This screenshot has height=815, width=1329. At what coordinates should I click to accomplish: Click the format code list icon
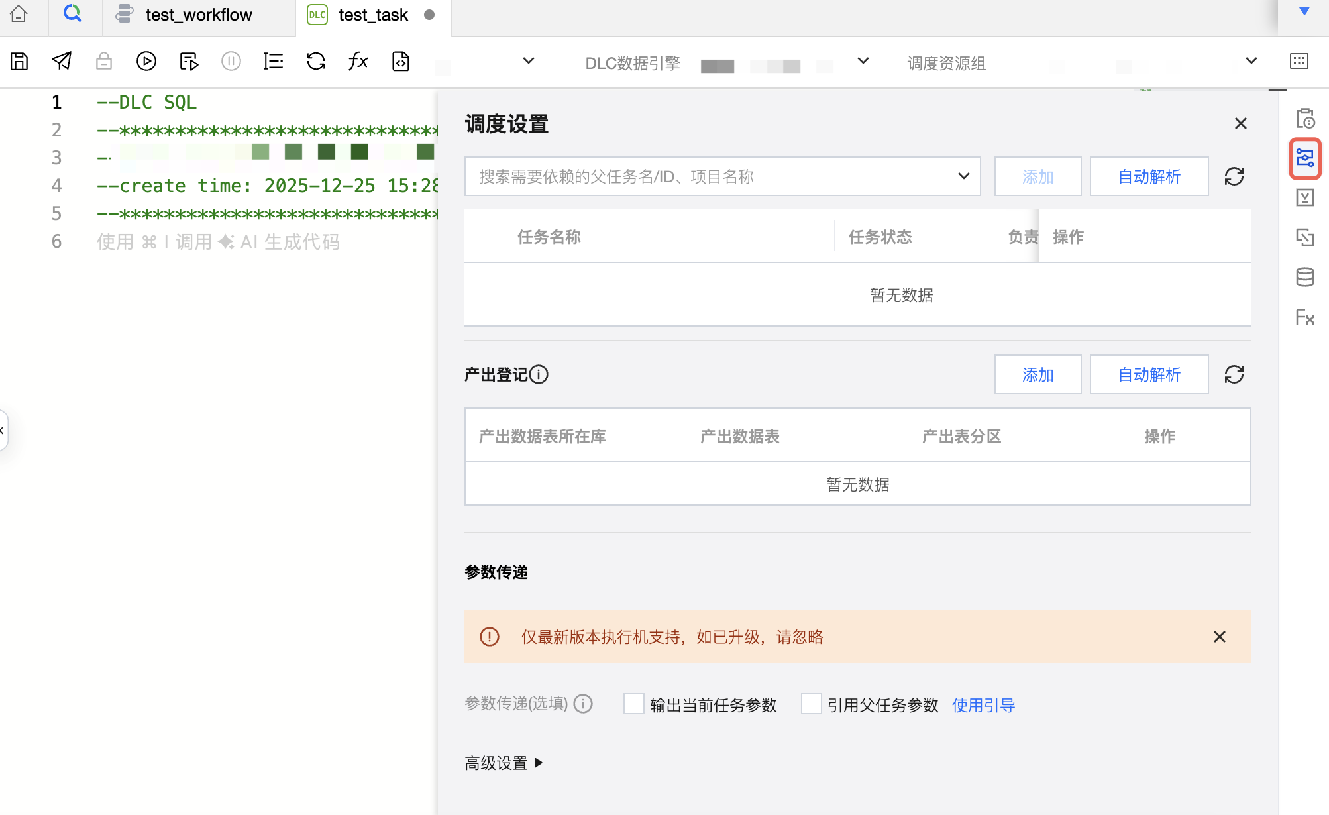(x=273, y=62)
